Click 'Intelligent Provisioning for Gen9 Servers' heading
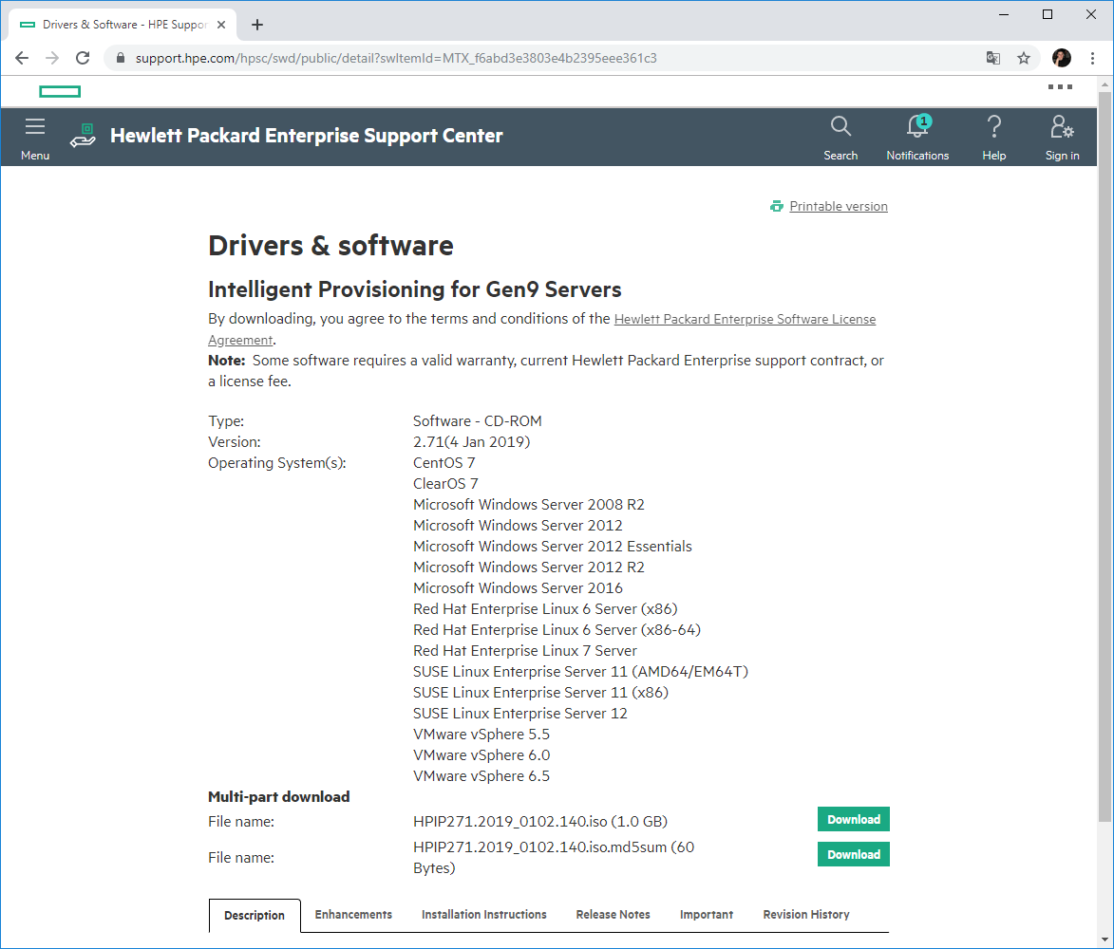1114x949 pixels. (x=414, y=289)
